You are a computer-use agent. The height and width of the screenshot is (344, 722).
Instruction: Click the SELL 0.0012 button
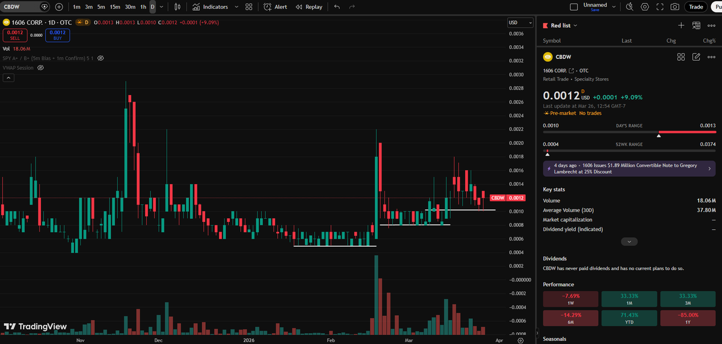pos(14,35)
